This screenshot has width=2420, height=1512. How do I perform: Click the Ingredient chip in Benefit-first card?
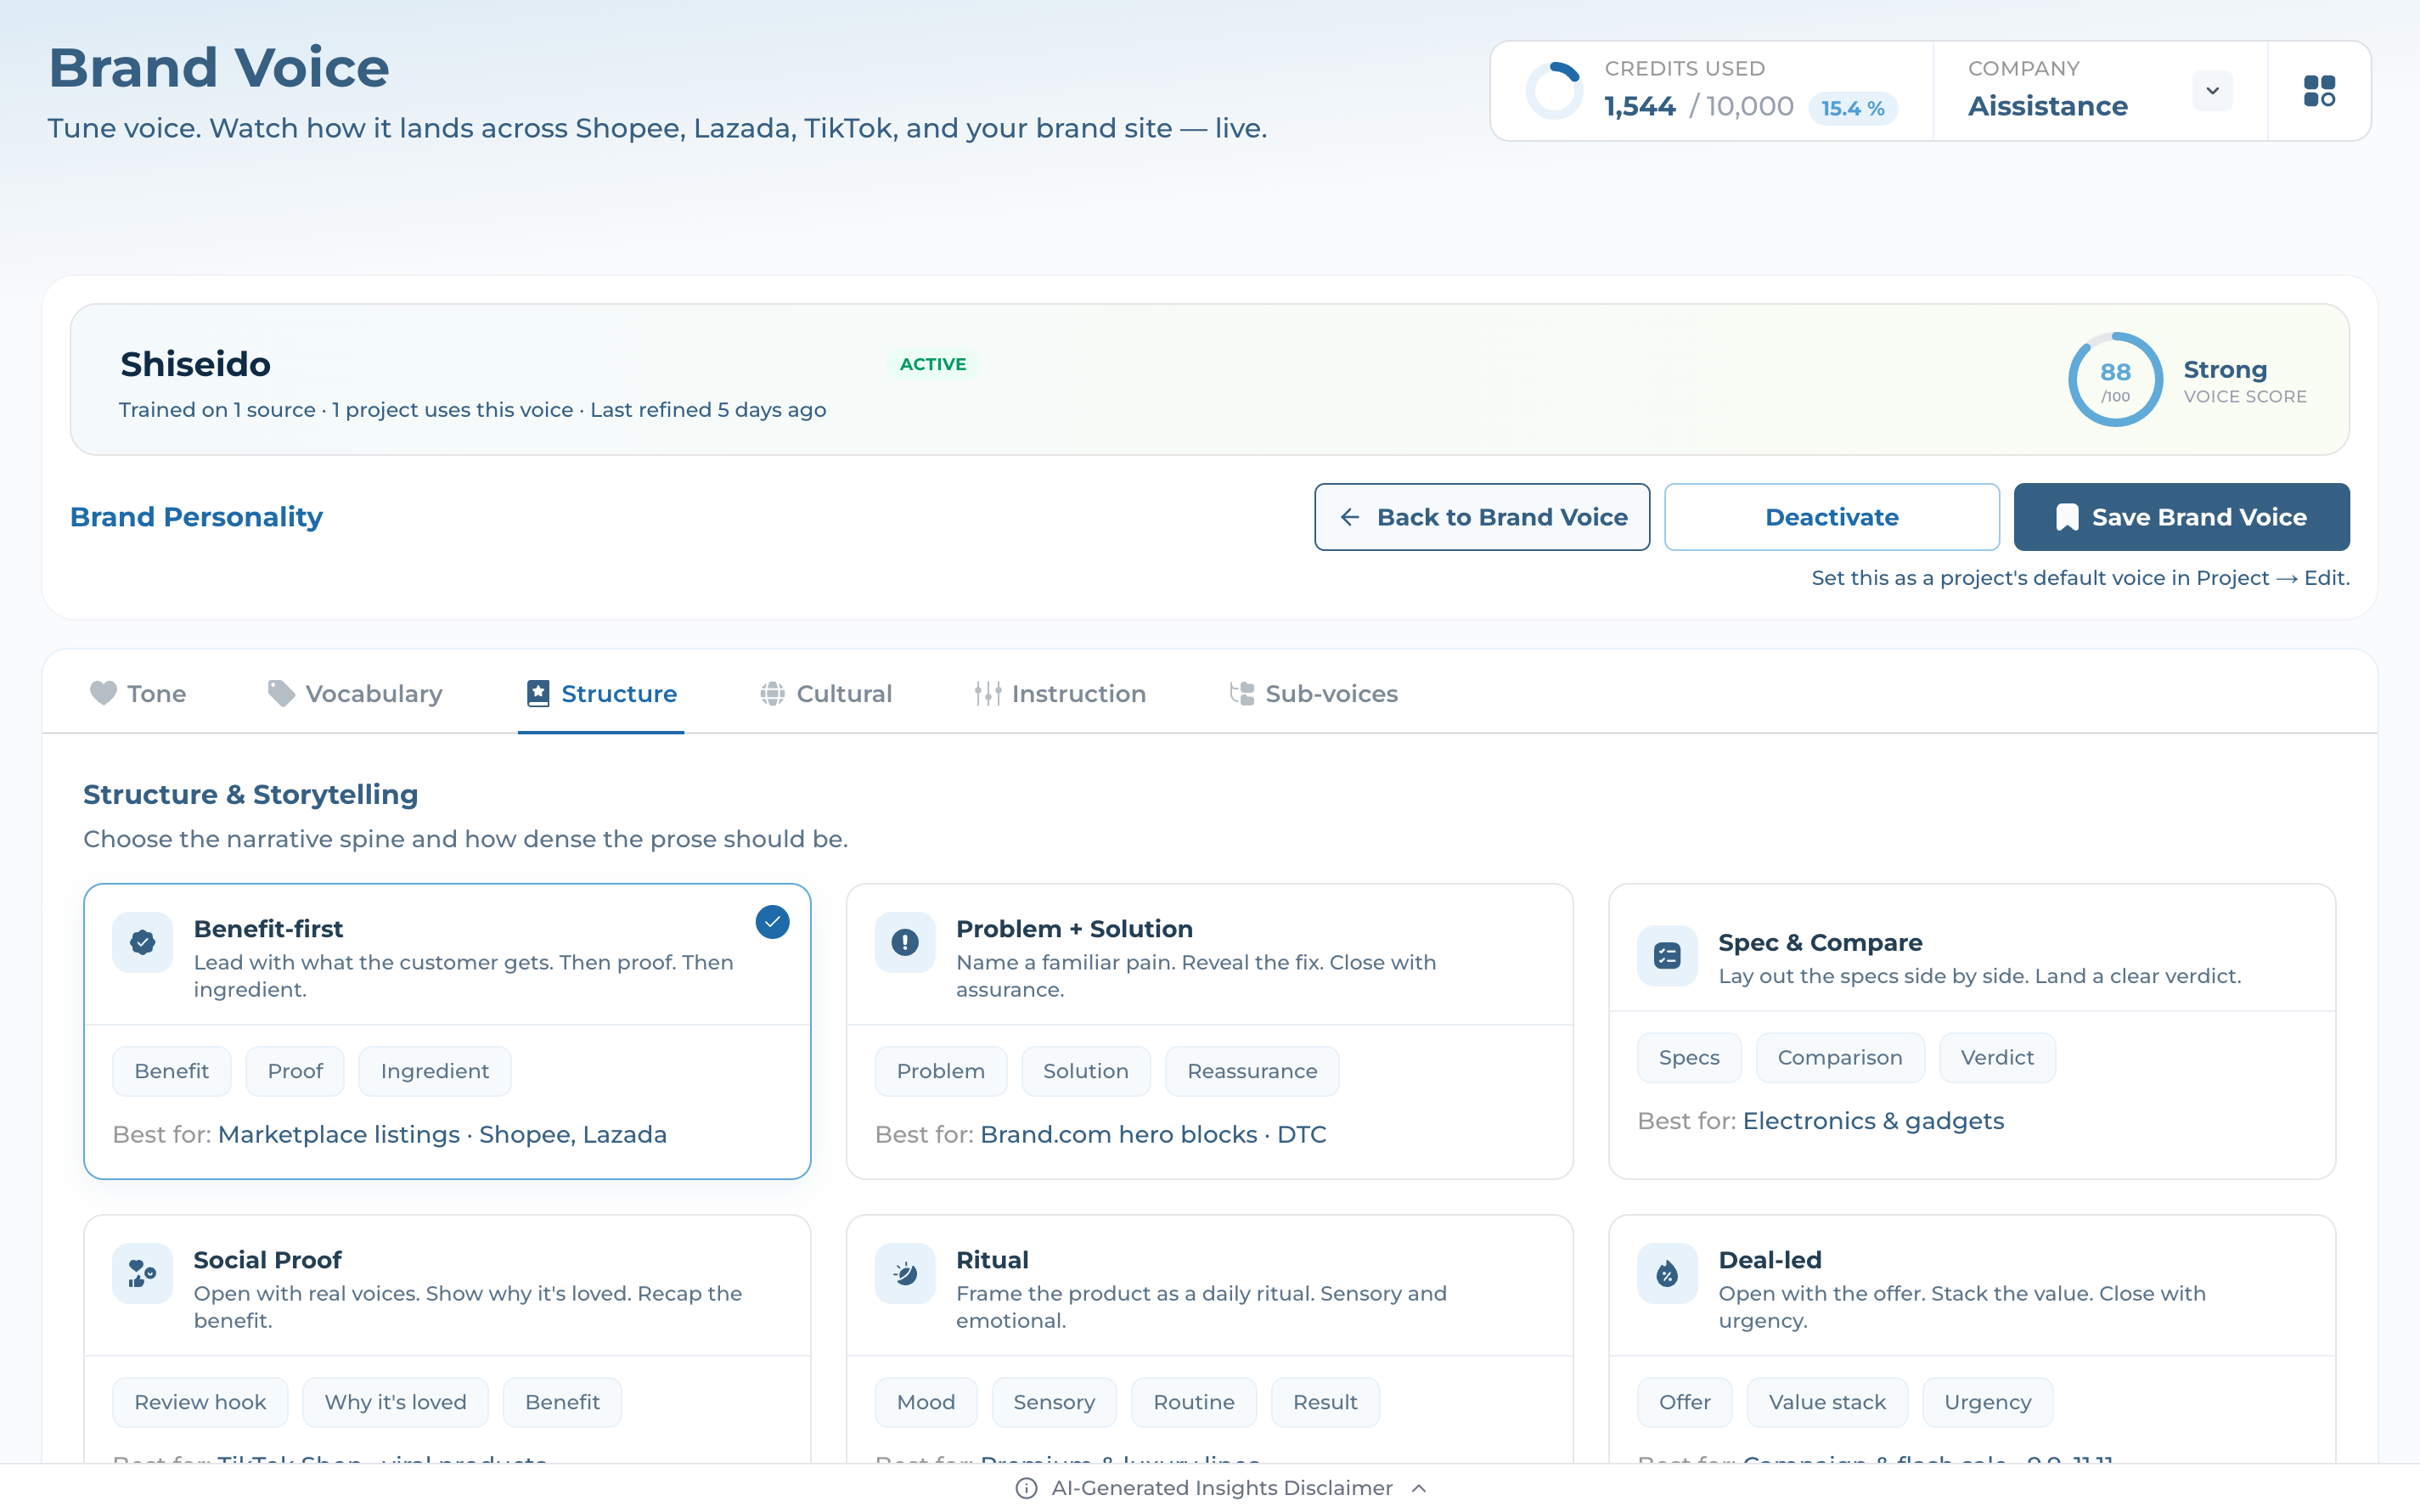435,1071
